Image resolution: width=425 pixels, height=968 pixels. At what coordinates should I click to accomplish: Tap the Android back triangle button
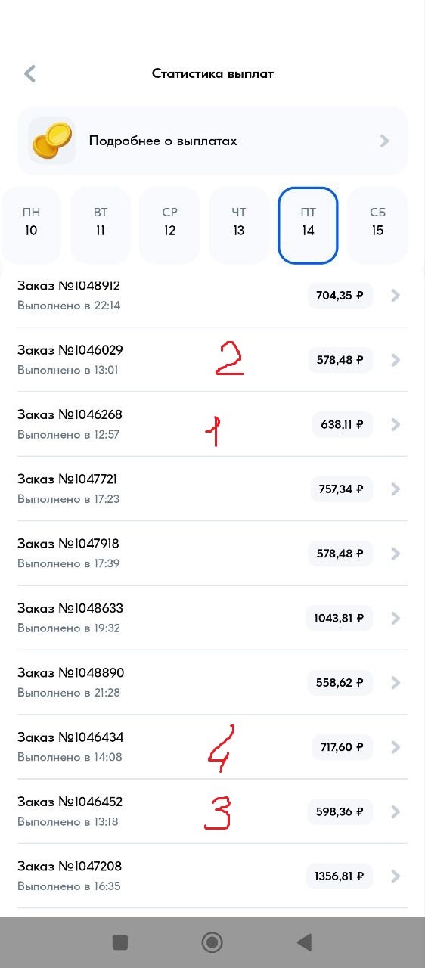point(304,942)
